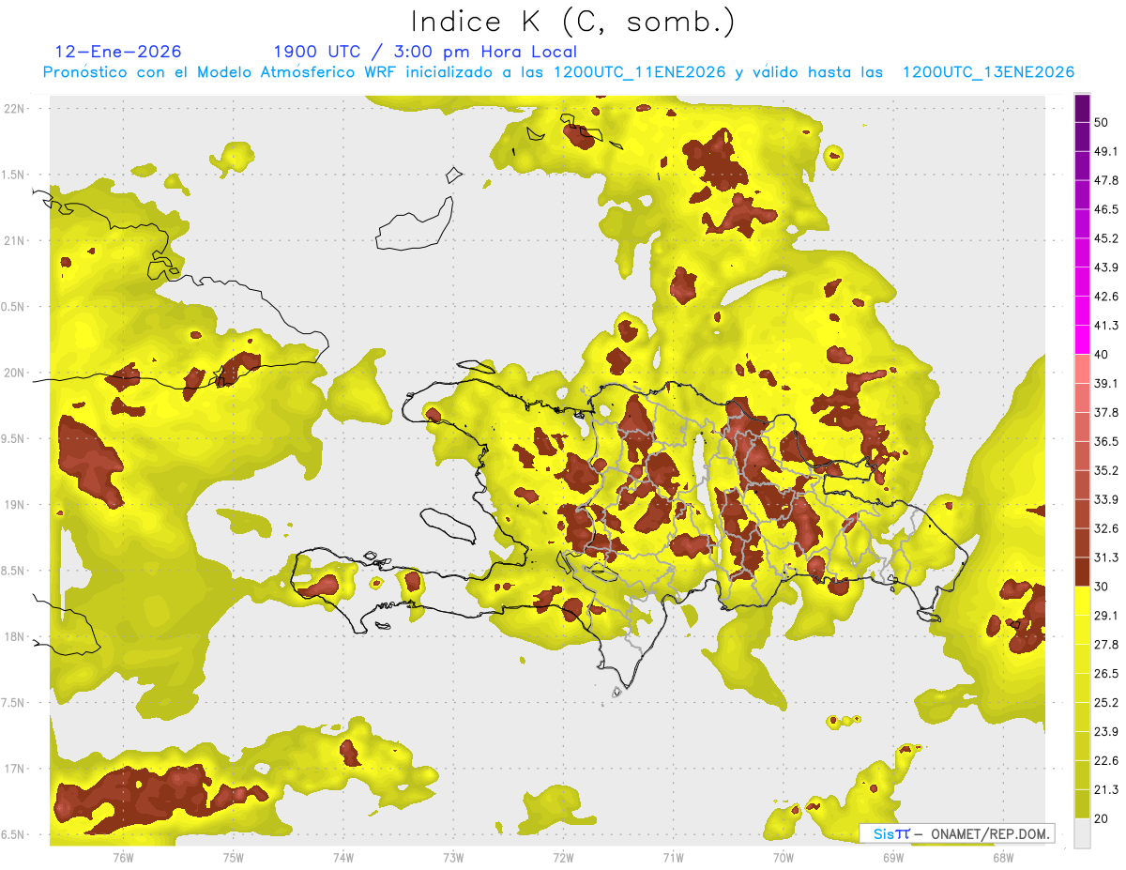Viewport: 1126px width, 870px height.
Task: Click the legend value '33.9'
Action: point(1106,499)
